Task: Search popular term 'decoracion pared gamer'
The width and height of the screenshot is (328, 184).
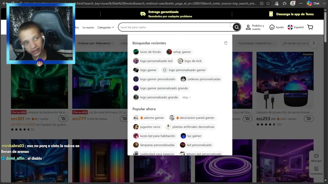Action: click(192, 118)
